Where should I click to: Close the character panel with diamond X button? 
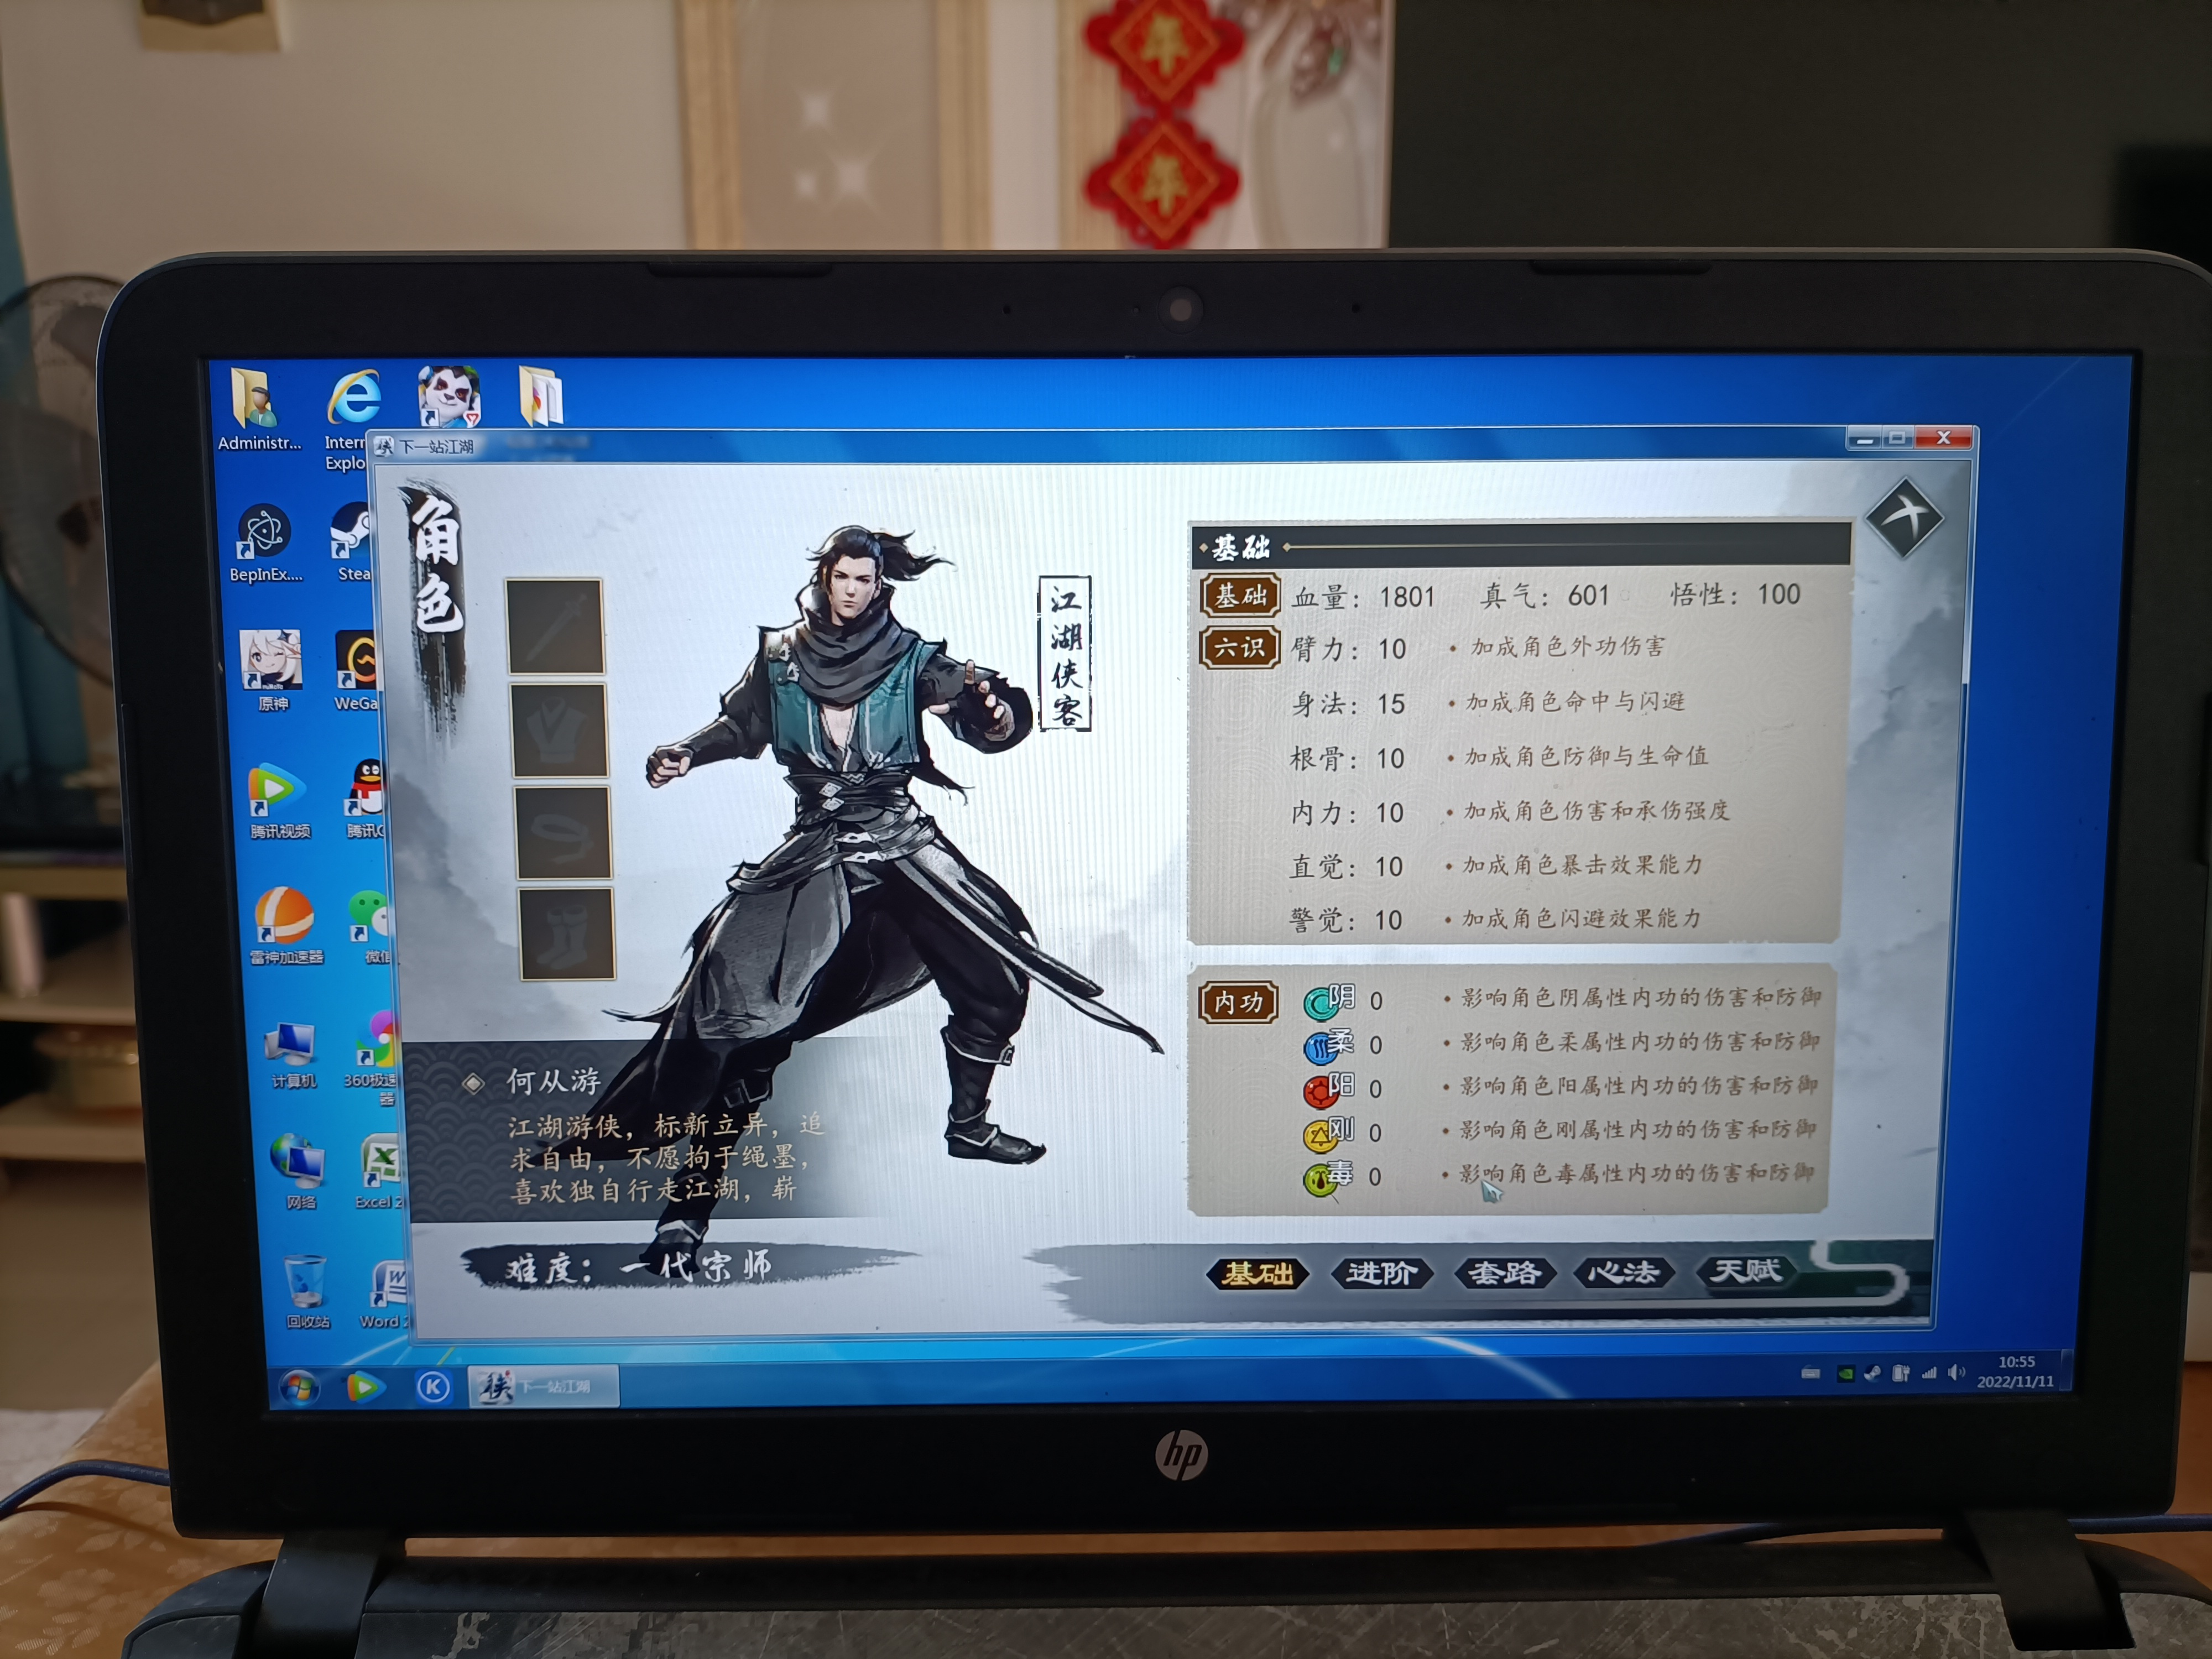tap(1904, 517)
